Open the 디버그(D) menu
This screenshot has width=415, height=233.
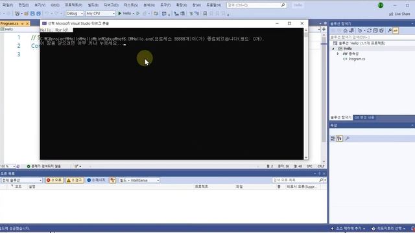click(111, 5)
